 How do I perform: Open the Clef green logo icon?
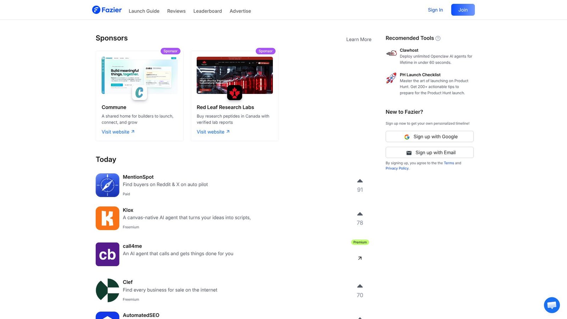click(107, 290)
